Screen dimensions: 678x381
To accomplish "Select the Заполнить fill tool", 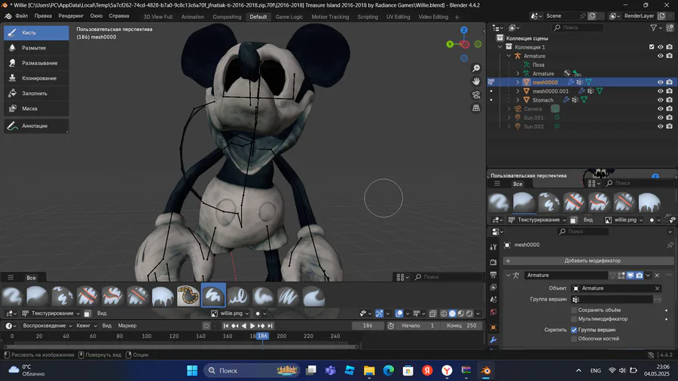I will (x=36, y=93).
